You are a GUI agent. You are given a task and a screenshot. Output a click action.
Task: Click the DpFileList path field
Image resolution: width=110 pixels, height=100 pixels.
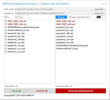point(53,13)
